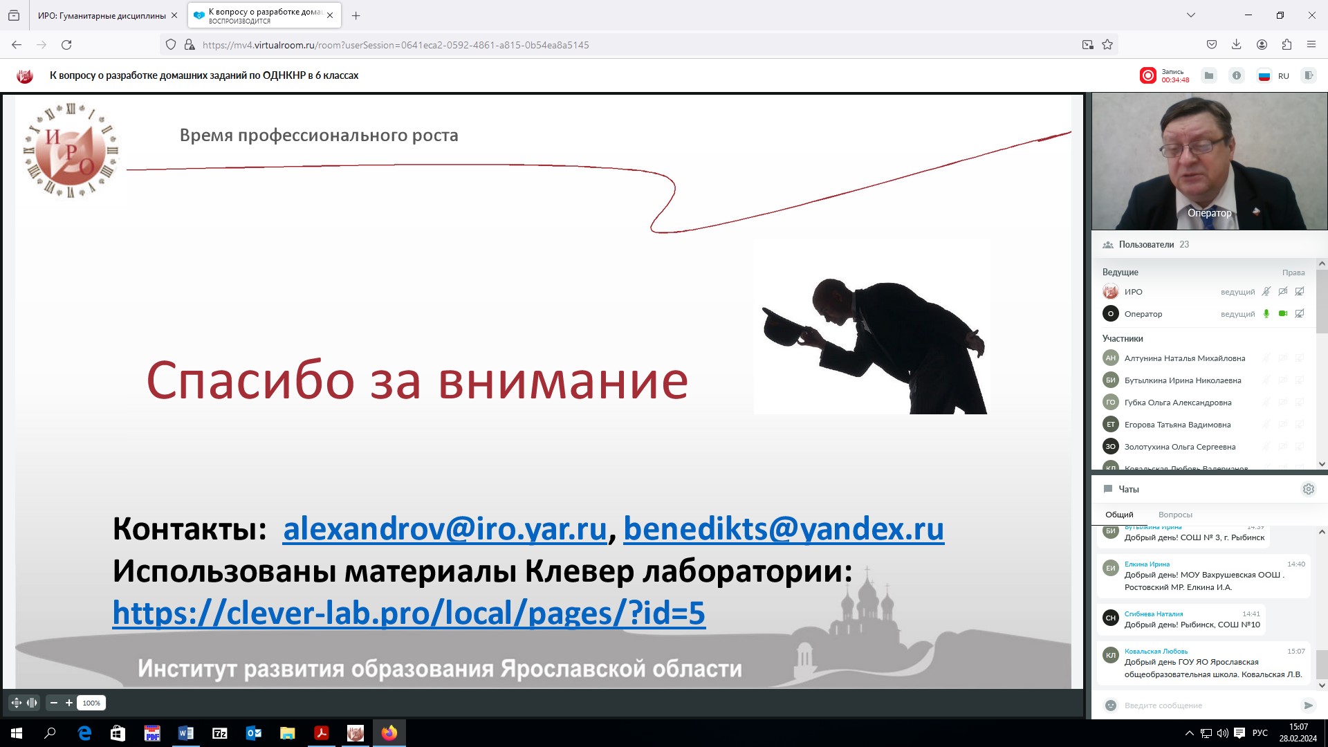The image size is (1328, 747).
Task: Open the room info icon
Action: [x=1236, y=75]
